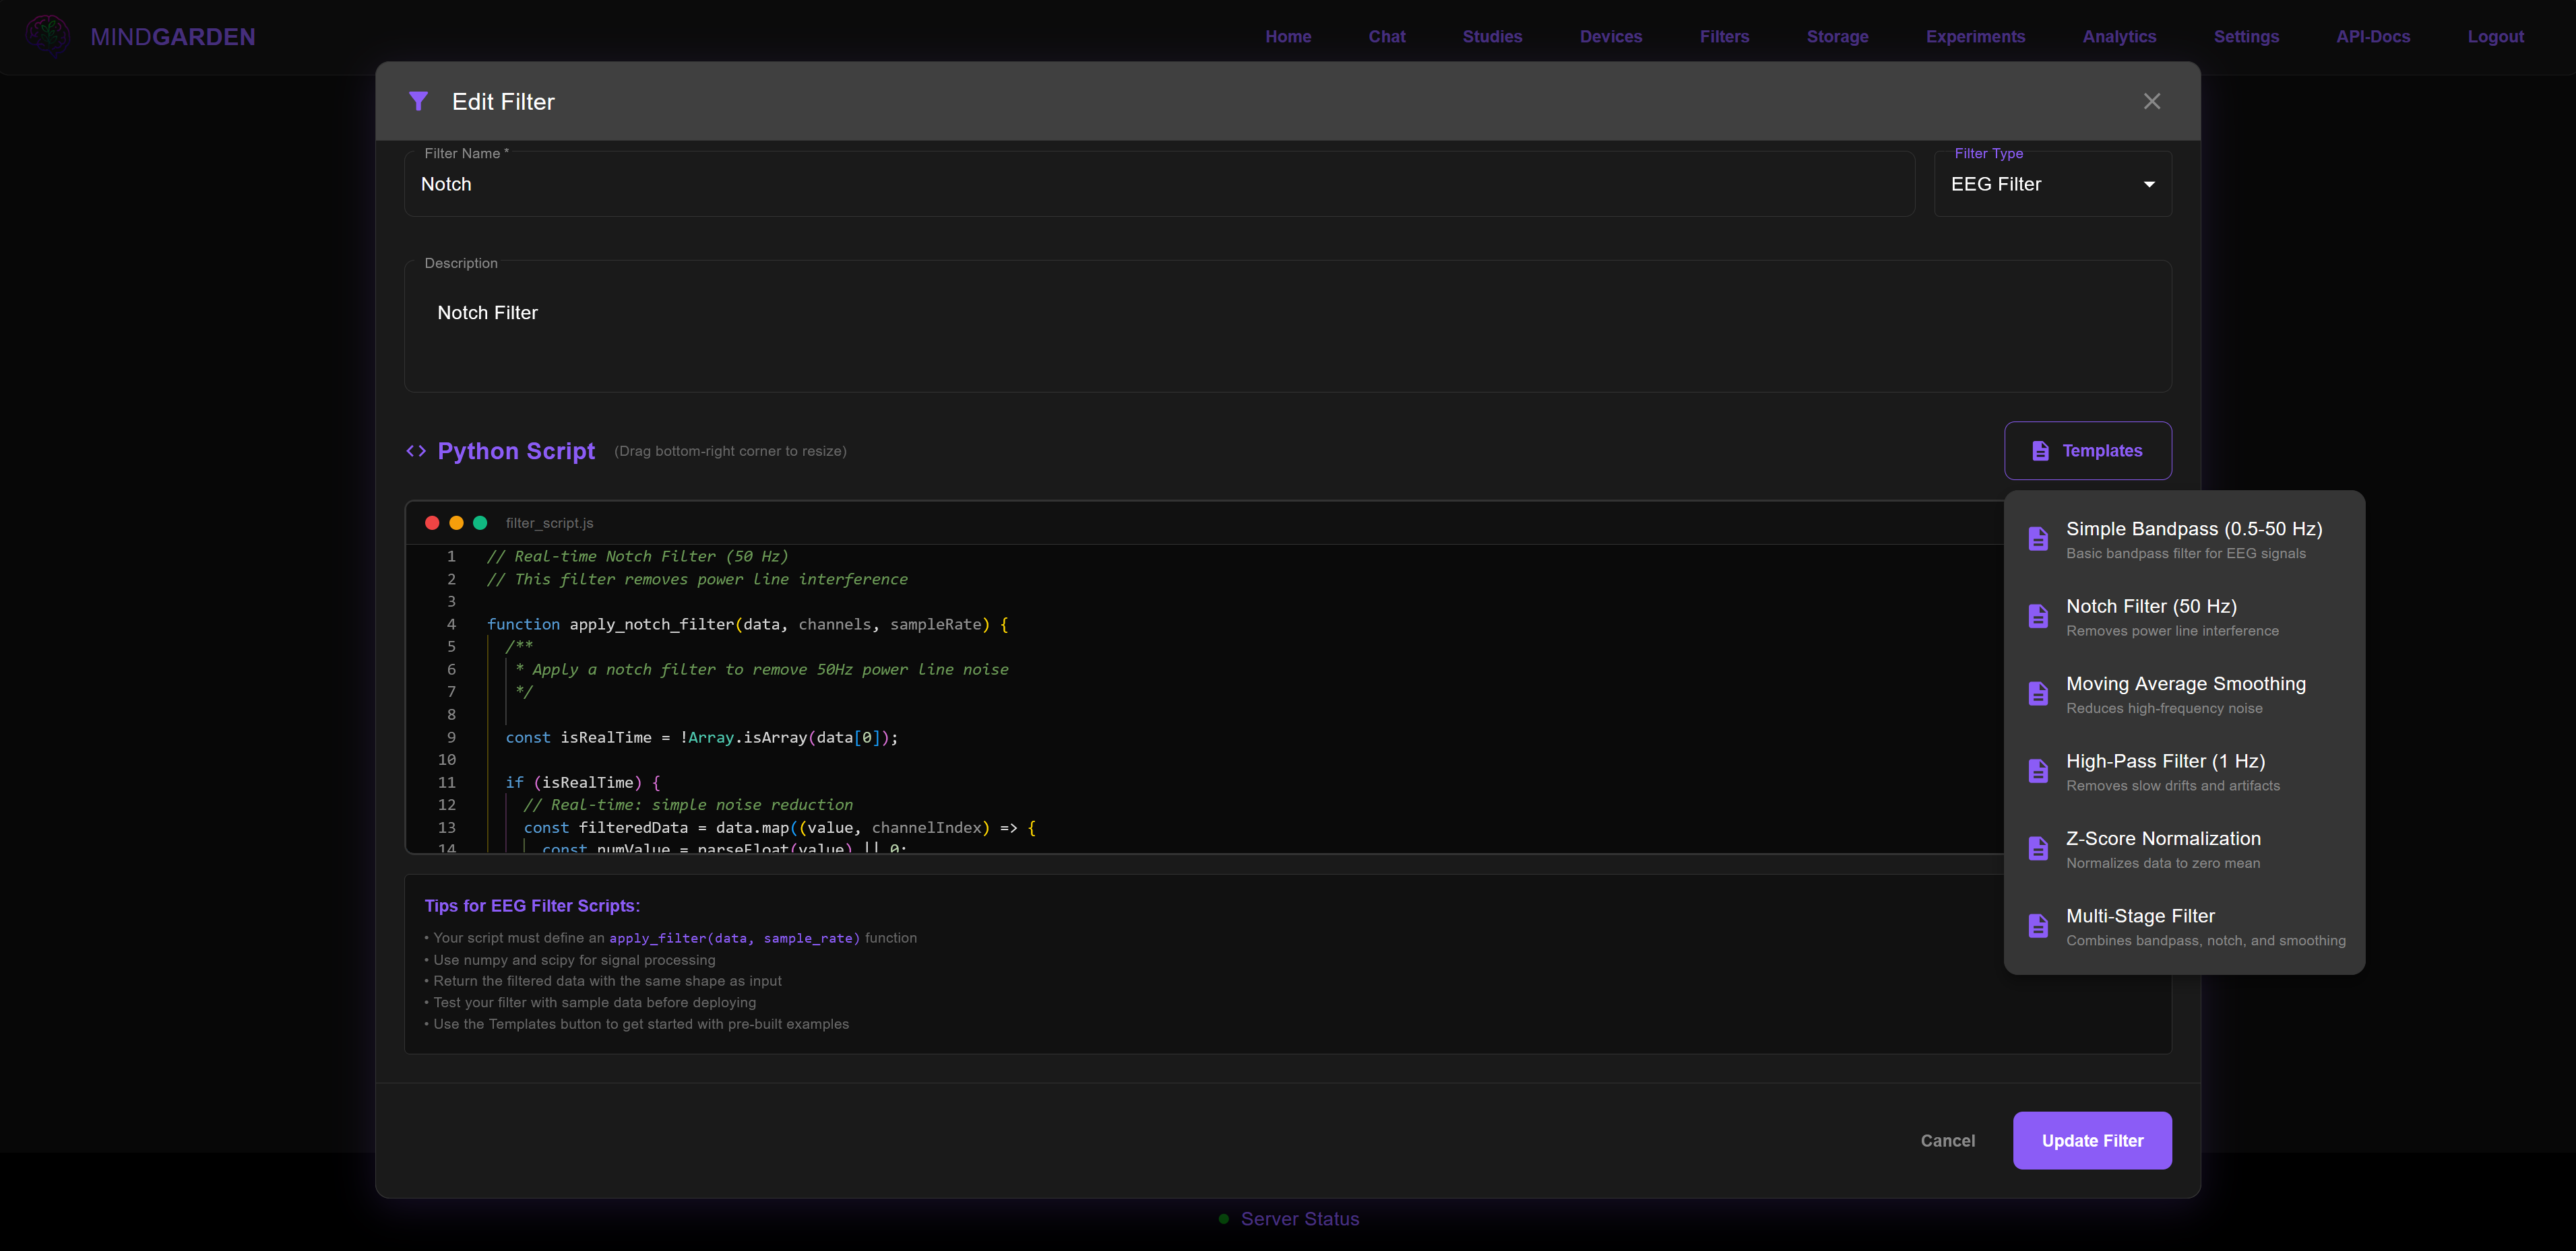Open Analytics from the navigation bar

(x=2119, y=36)
